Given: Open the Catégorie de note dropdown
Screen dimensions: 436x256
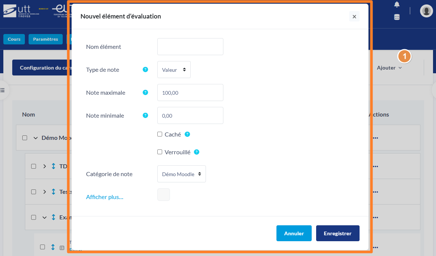Looking at the screenshot, I should (x=181, y=174).
